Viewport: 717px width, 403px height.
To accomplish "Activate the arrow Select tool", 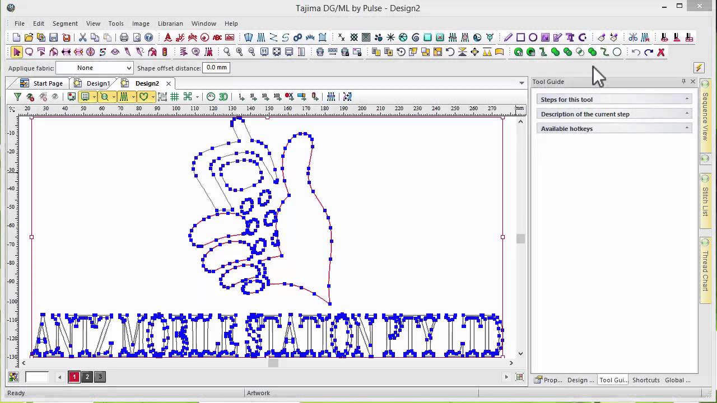I will coord(17,52).
